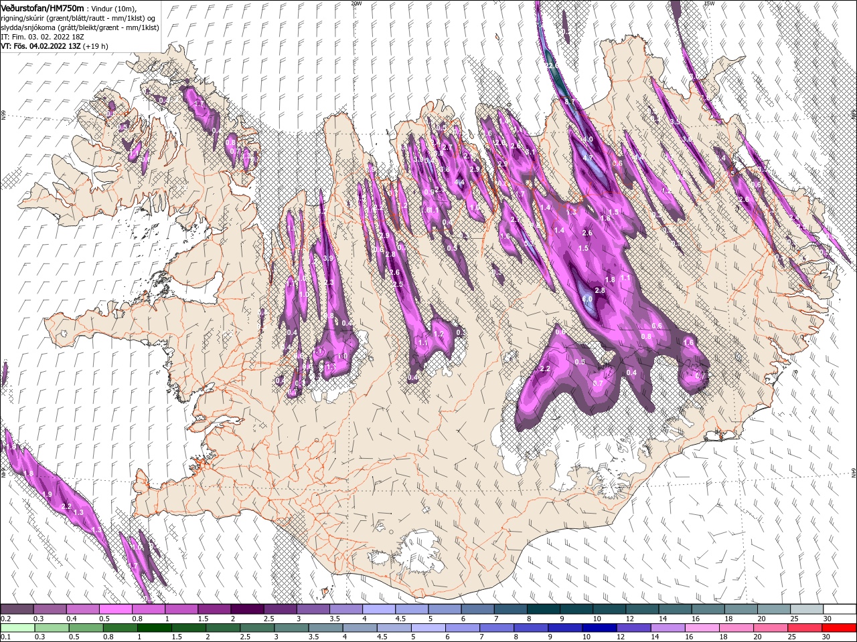The image size is (857, 642).
Task: Pick the white swatch ending the snow legend
Action: (x=839, y=609)
